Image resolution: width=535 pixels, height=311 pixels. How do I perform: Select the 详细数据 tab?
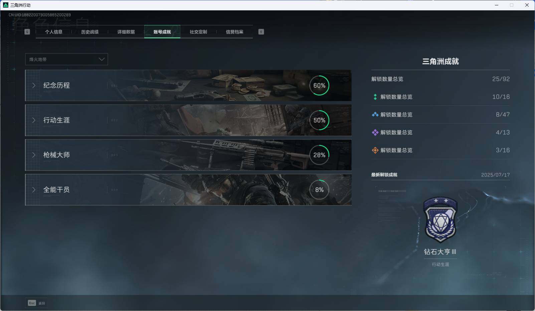pyautogui.click(x=126, y=32)
